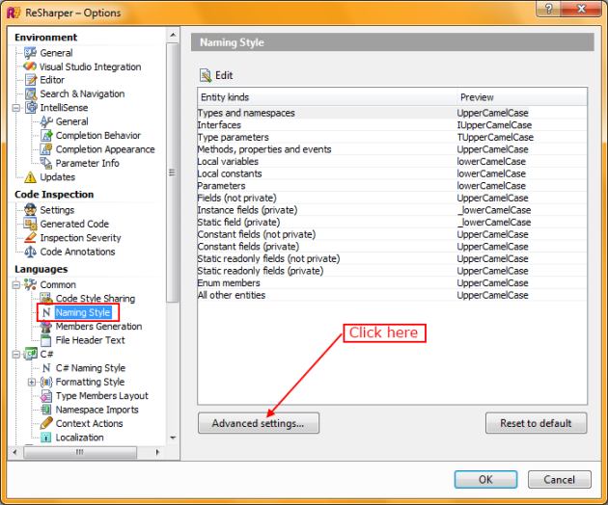Select the Parameters row

[392, 185]
